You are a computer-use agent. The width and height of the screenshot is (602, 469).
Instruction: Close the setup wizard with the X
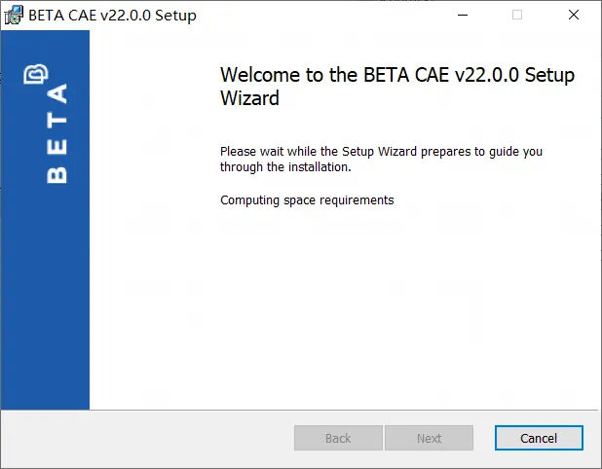point(574,15)
